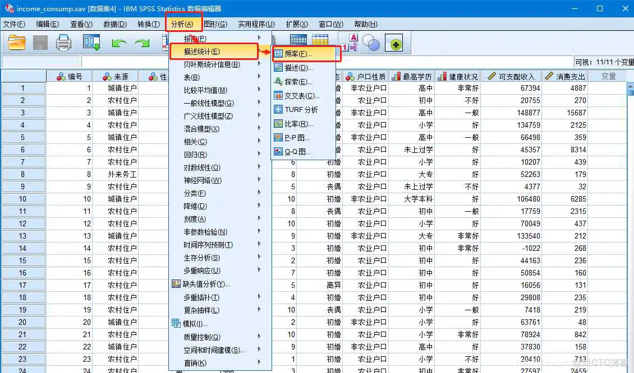Expand the 一般线性模型(G) submenu

coord(219,104)
